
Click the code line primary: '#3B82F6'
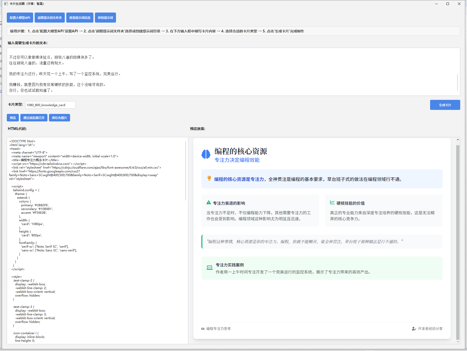tap(35, 205)
